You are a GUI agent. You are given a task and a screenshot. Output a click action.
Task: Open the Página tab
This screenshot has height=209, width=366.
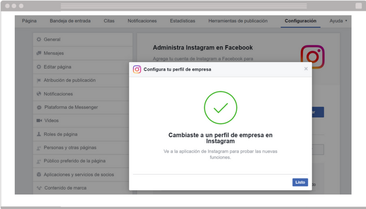tap(29, 21)
